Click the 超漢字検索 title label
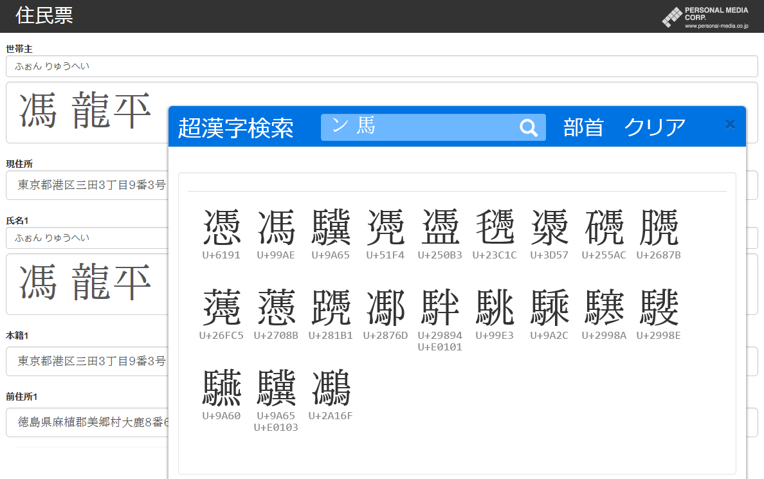 click(237, 128)
